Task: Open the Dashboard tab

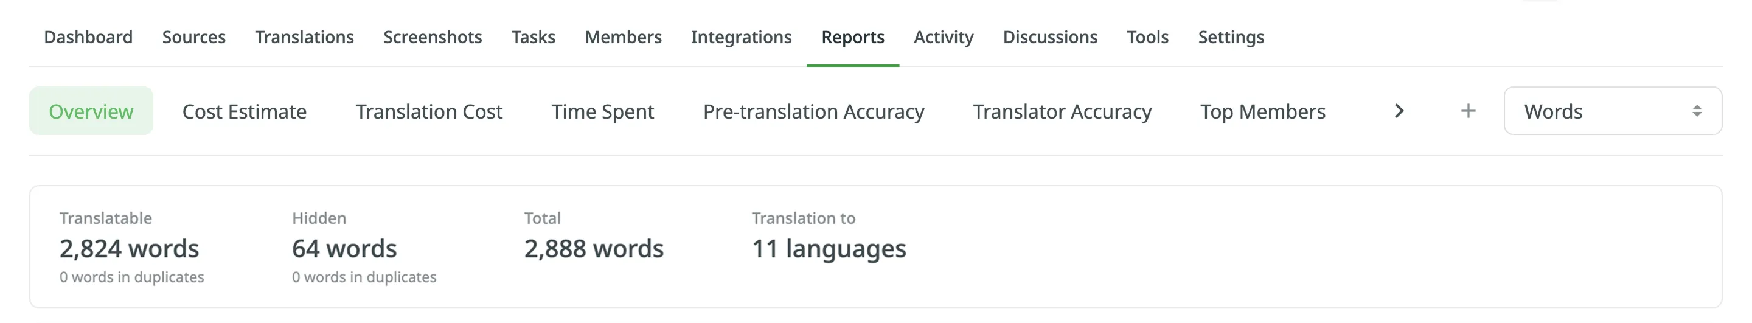Action: [88, 36]
